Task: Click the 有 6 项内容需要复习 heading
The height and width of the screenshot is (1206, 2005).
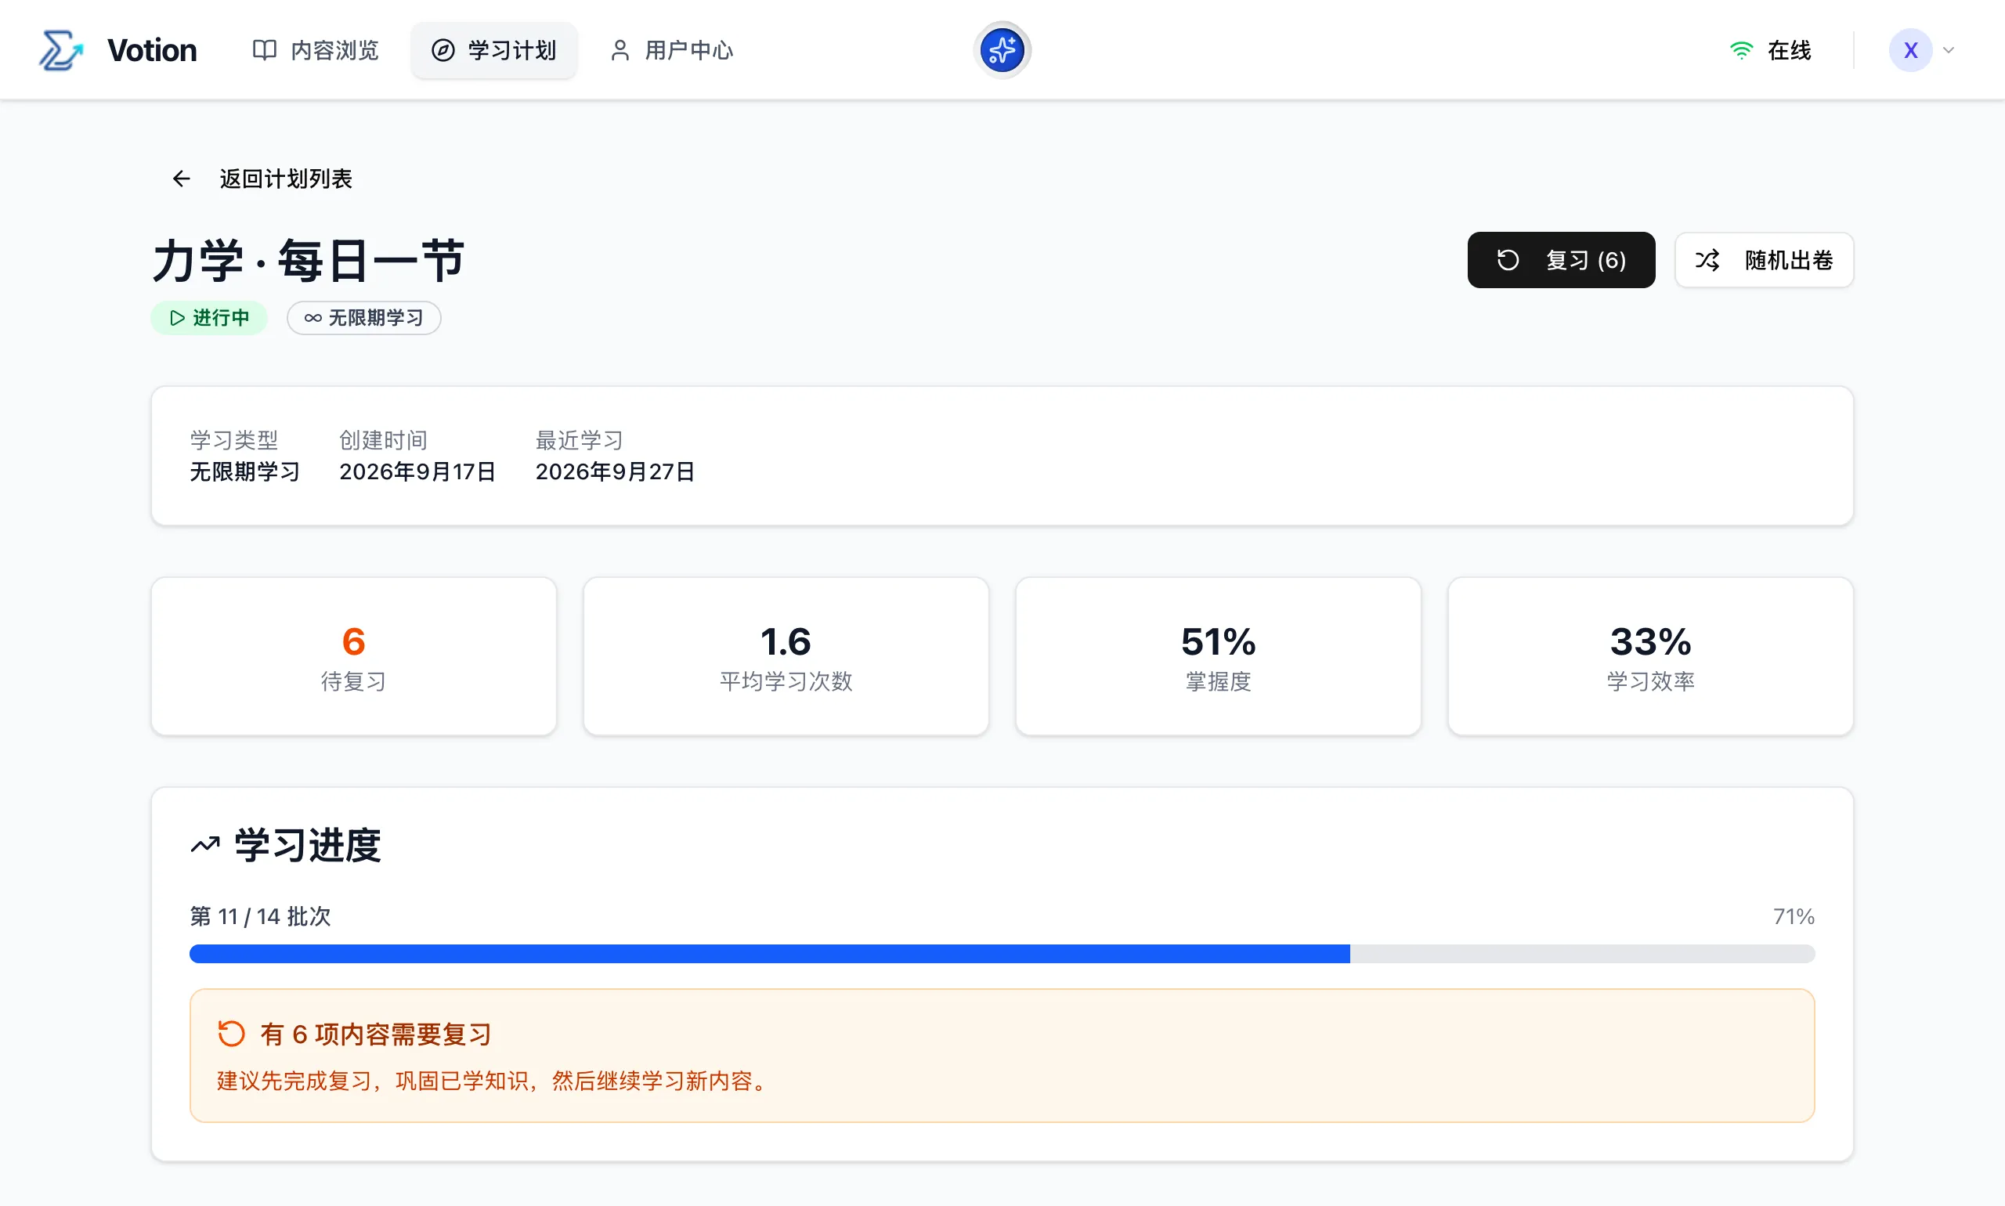Action: [x=375, y=1034]
